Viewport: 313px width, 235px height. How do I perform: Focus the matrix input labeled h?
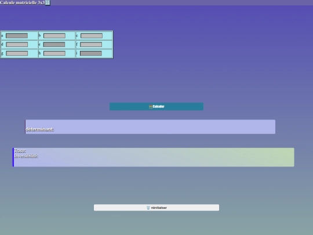(x=54, y=53)
